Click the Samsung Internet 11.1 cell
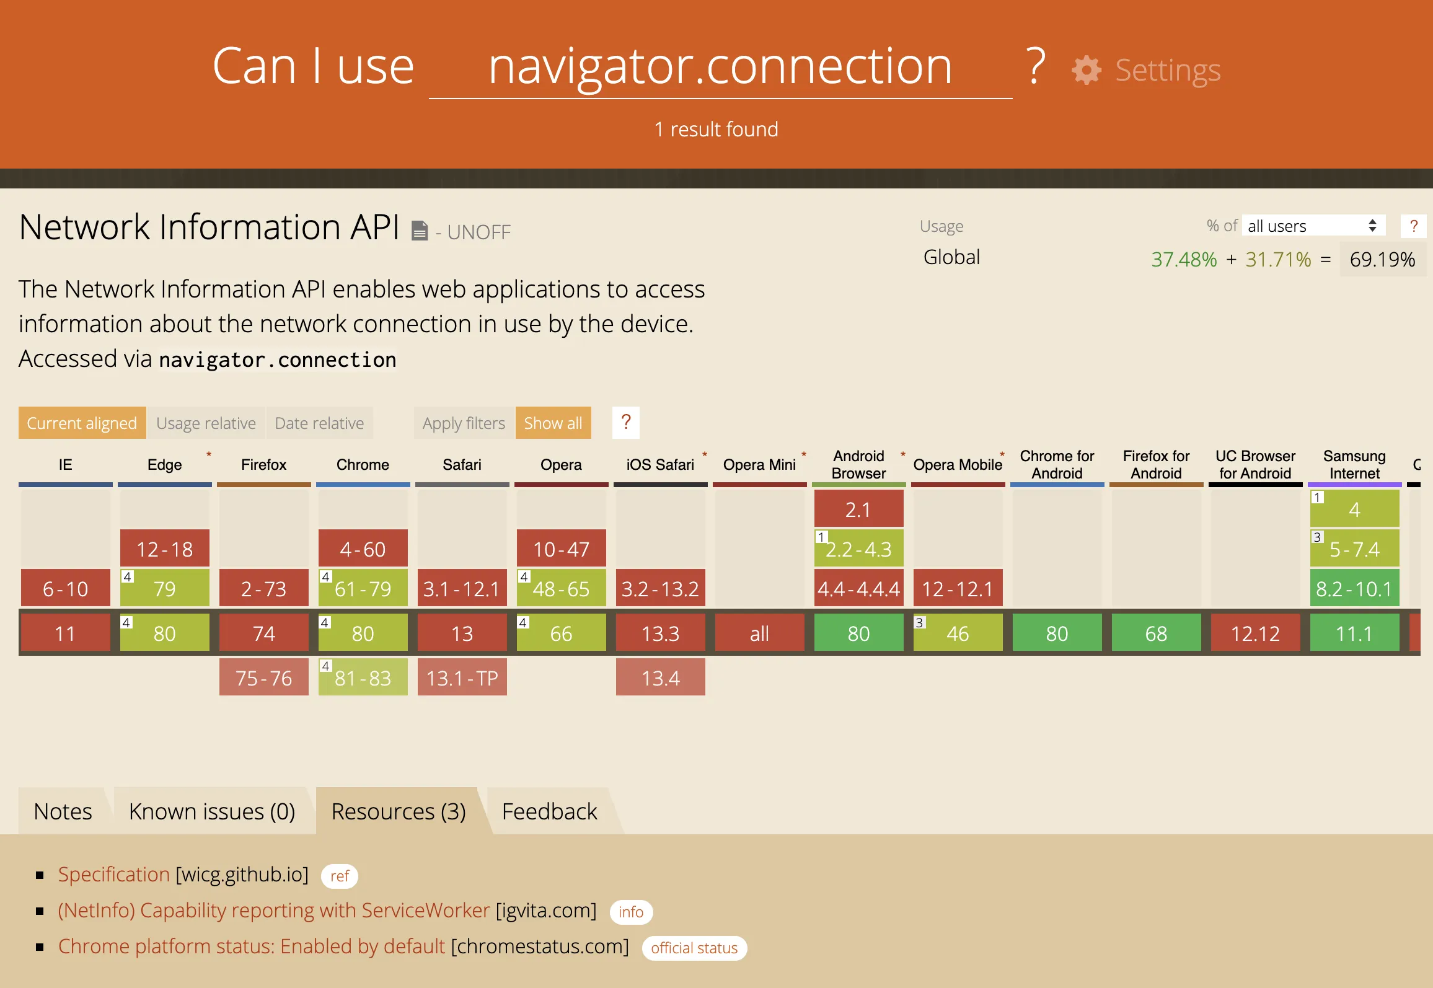The image size is (1433, 988). coord(1355,633)
